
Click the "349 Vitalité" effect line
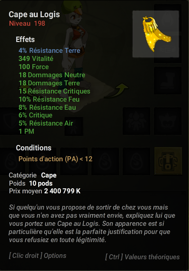[36, 59]
